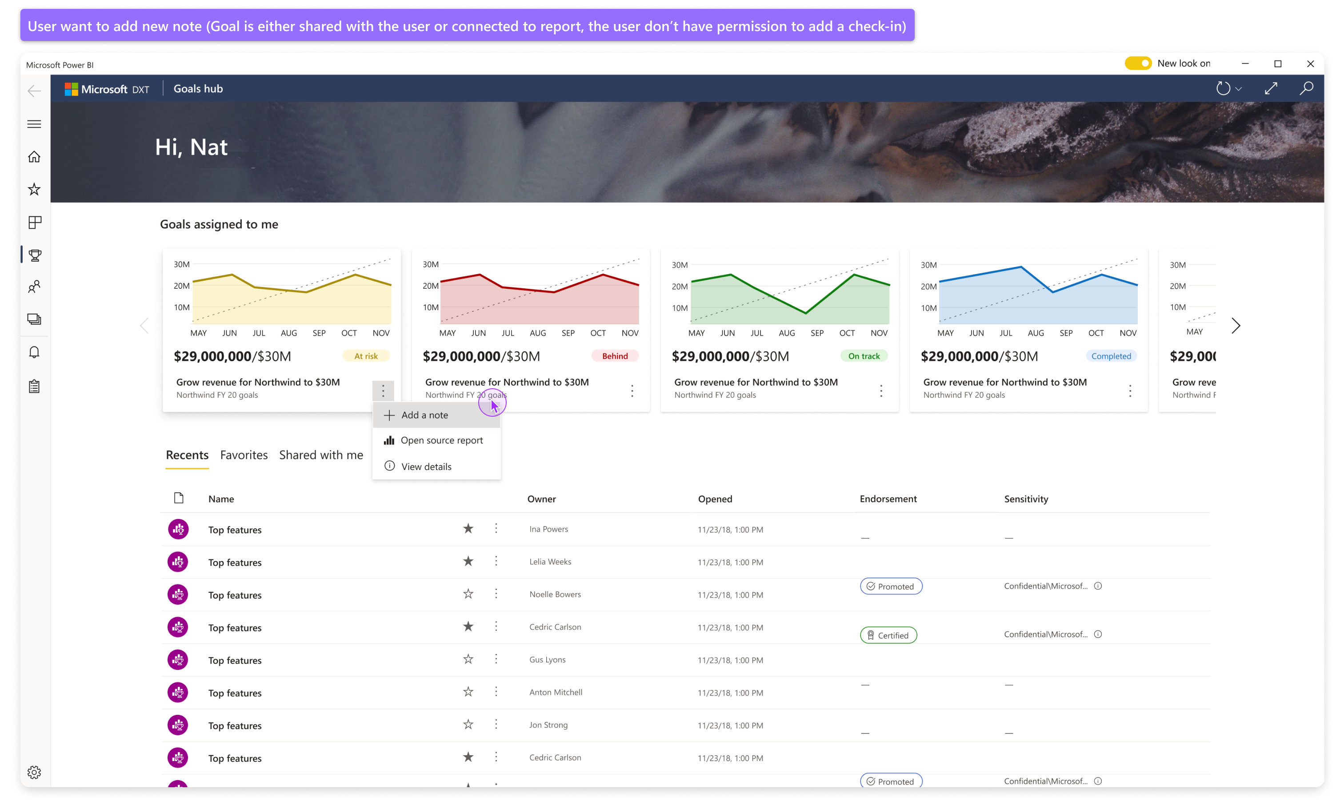Viewport: 1344px width, 805px height.
Task: Open the clipboard icon in sidebar
Action: pyautogui.click(x=34, y=386)
